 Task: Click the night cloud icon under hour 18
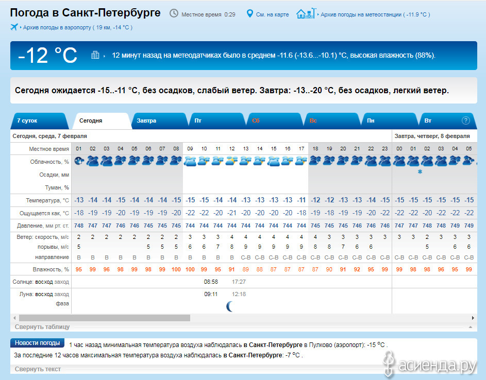(x=315, y=161)
